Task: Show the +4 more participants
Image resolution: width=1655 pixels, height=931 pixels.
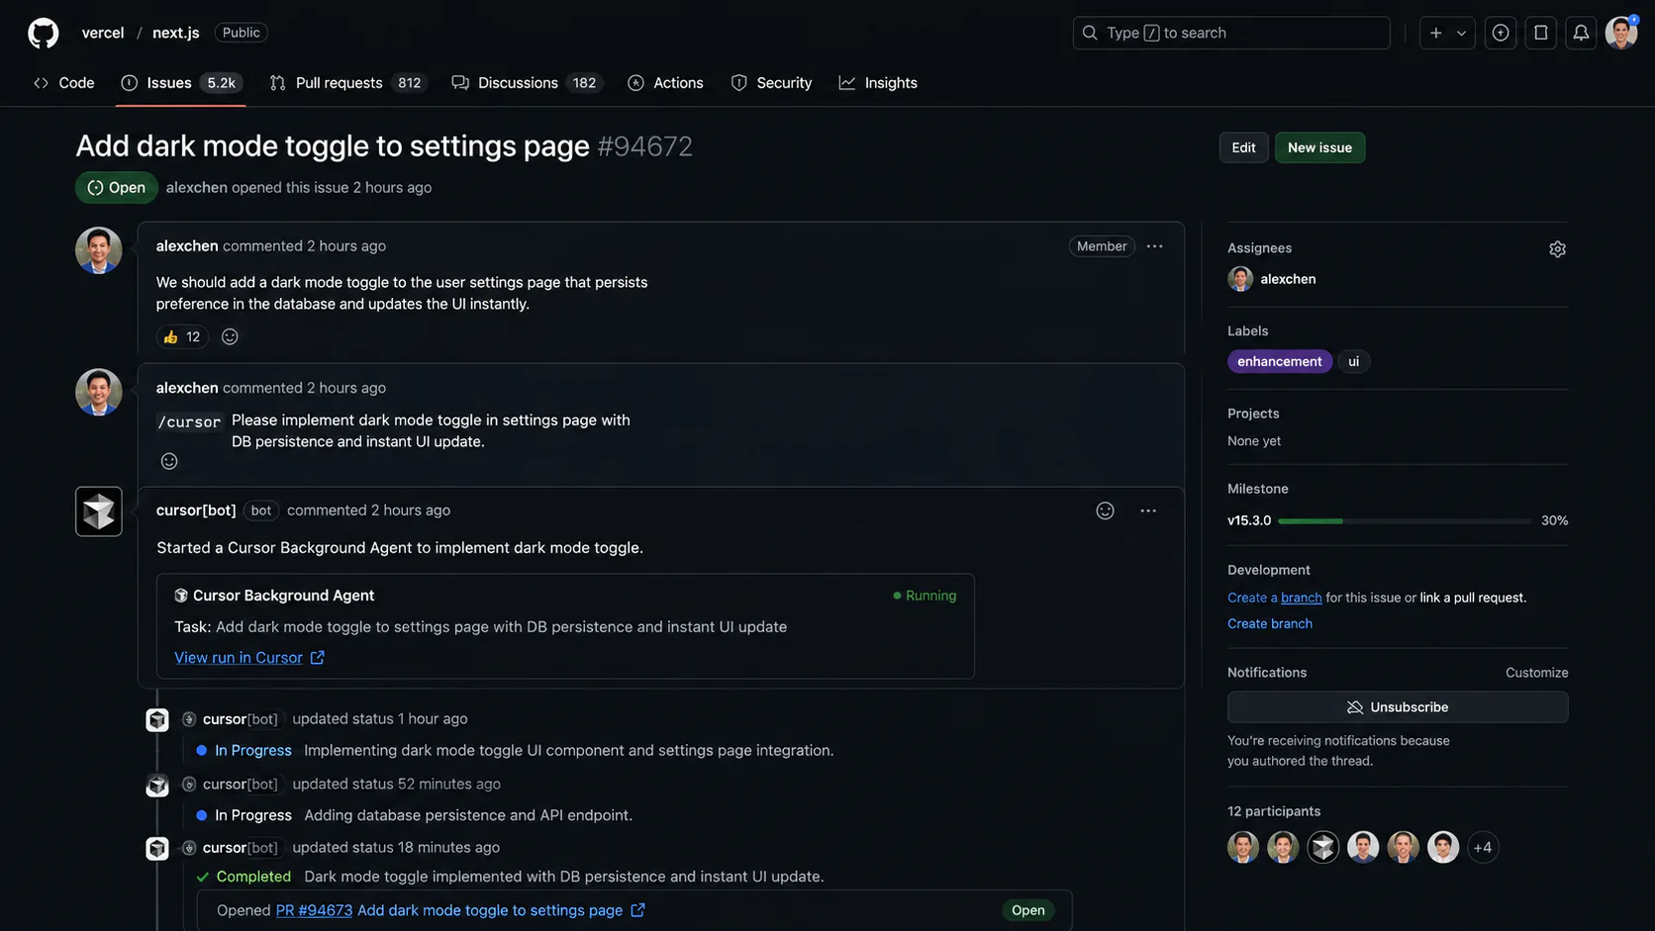Action: tap(1482, 847)
